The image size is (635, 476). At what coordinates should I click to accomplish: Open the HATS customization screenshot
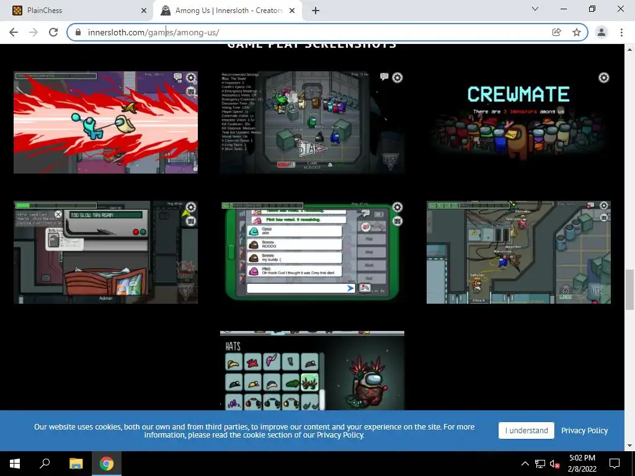point(313,371)
